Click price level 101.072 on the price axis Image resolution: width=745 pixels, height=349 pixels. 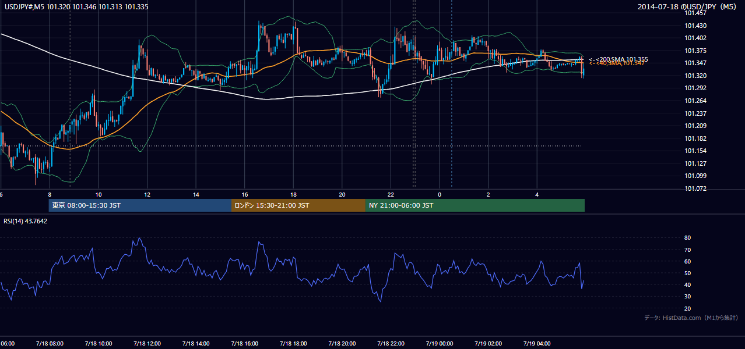[695, 188]
